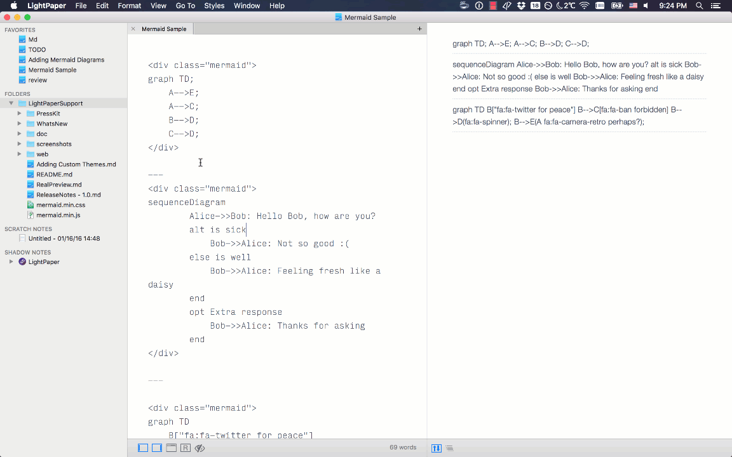Screen dimensions: 732x457
Task: Click the web folder icon
Action: tap(30, 154)
